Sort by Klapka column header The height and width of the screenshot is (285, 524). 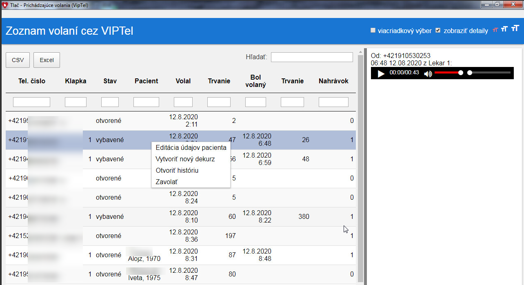pyautogui.click(x=75, y=81)
